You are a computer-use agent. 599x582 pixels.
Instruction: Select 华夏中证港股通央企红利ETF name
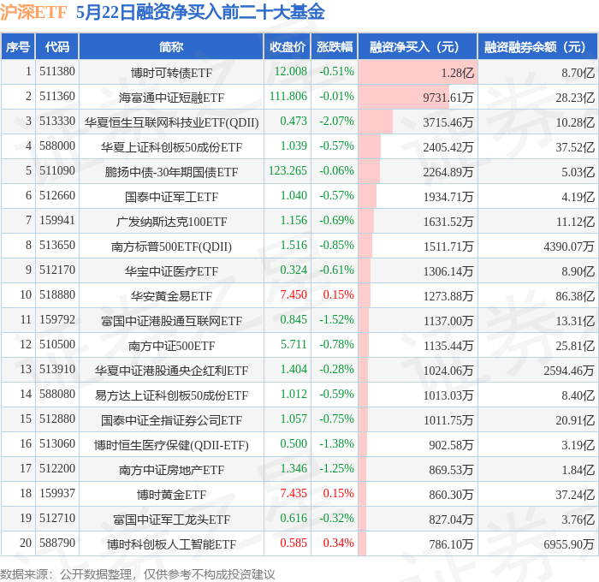171,371
